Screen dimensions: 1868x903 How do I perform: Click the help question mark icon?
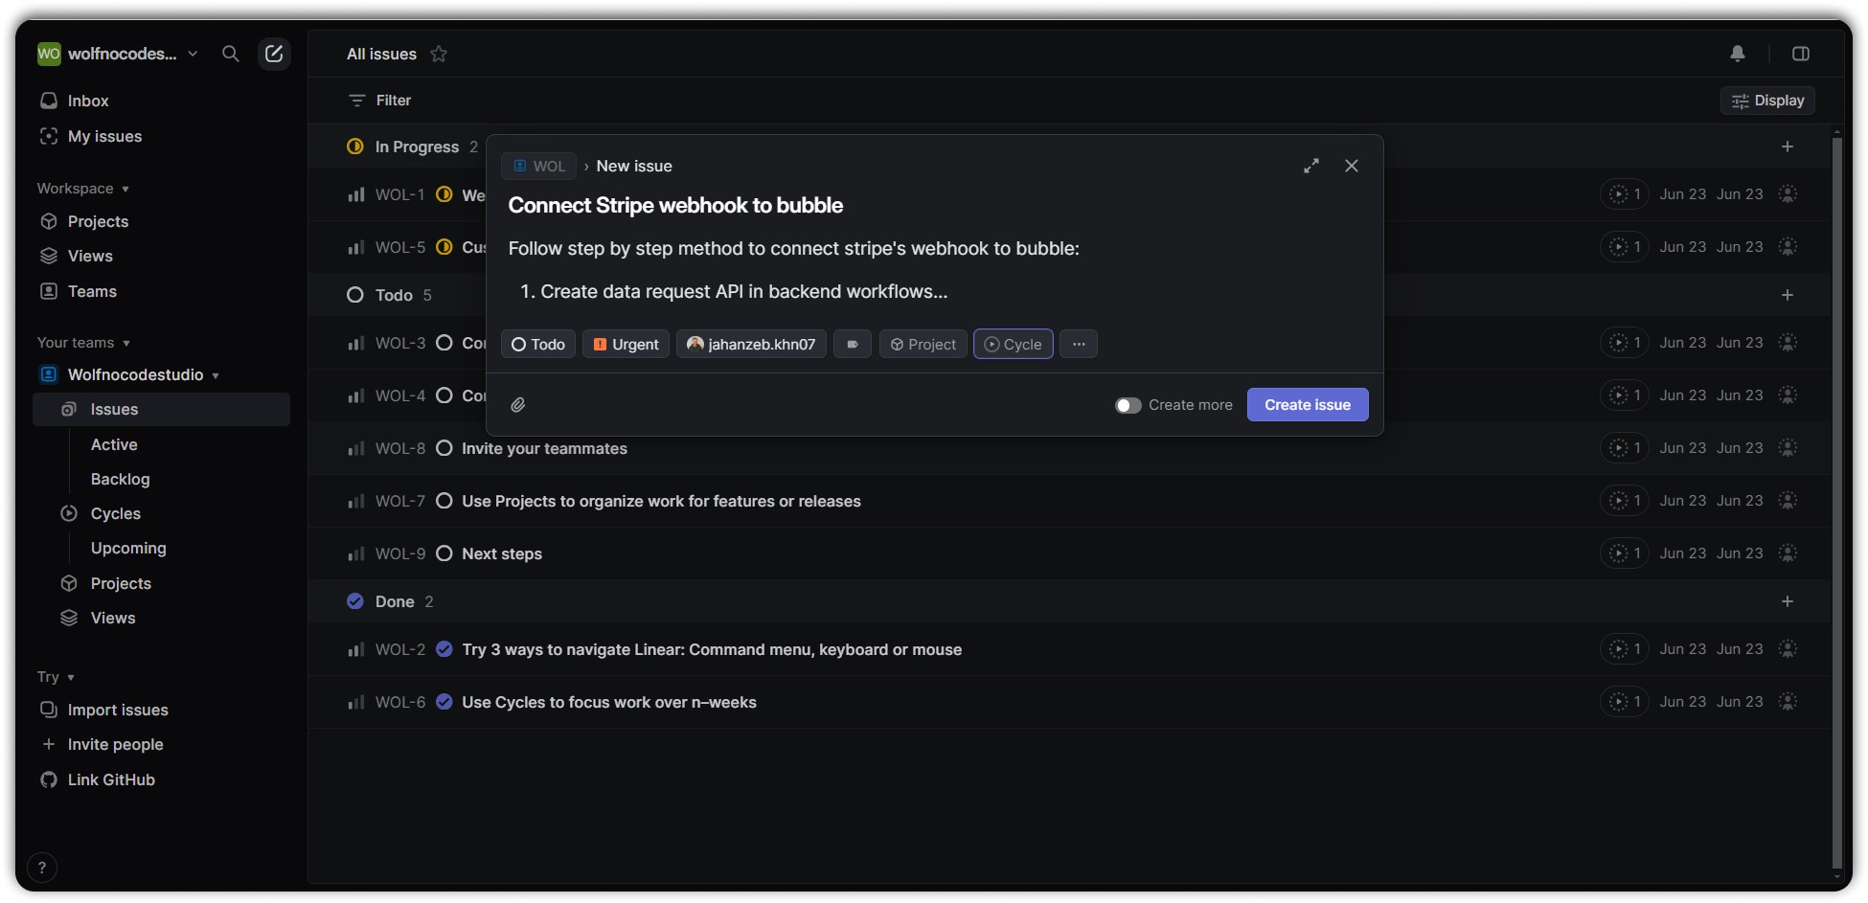[42, 868]
